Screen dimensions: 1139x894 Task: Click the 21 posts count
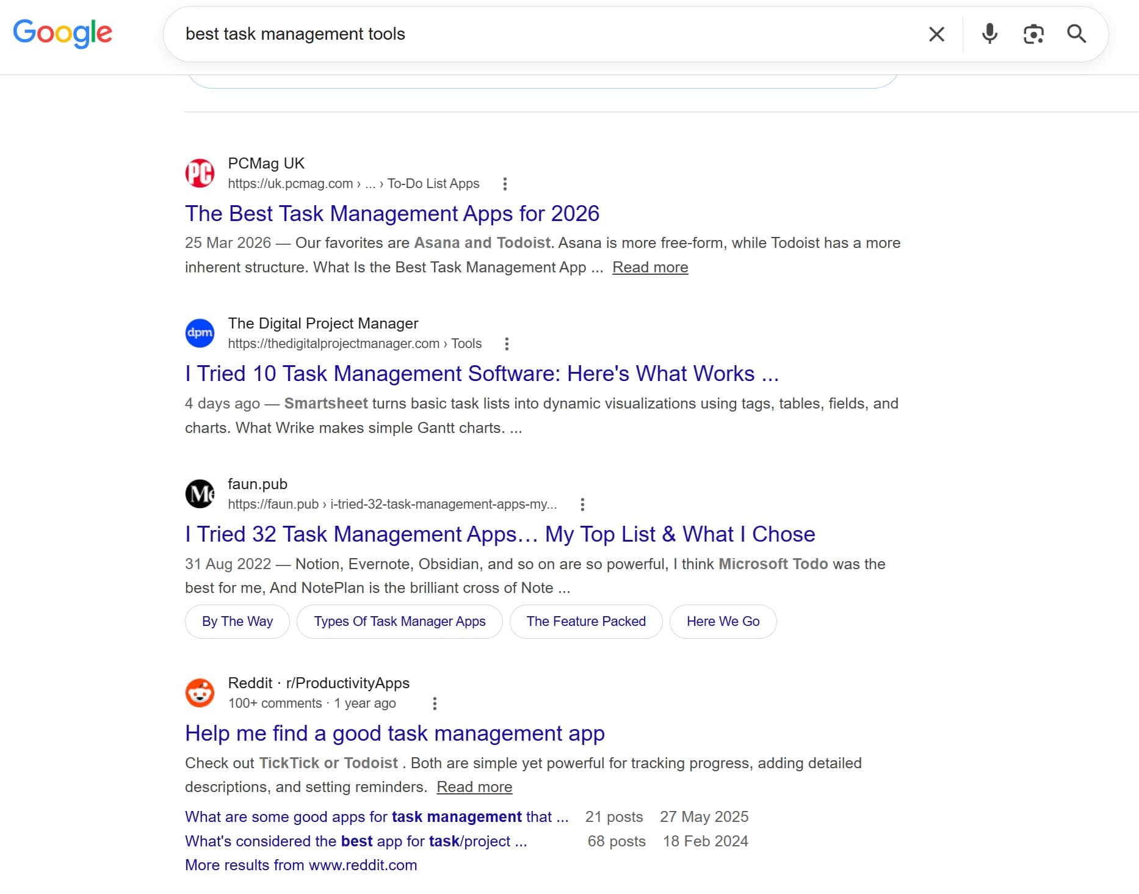click(614, 817)
